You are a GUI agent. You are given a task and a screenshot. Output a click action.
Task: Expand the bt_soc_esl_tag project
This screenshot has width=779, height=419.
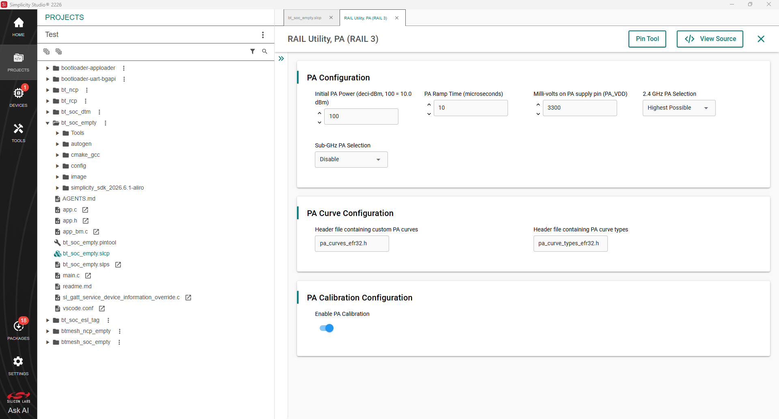click(48, 320)
